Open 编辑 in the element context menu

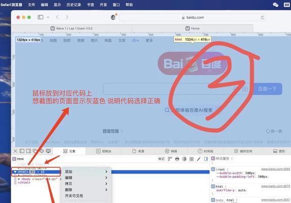pos(87,178)
